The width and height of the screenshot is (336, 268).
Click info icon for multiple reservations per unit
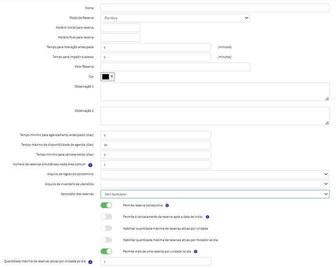[196, 251]
